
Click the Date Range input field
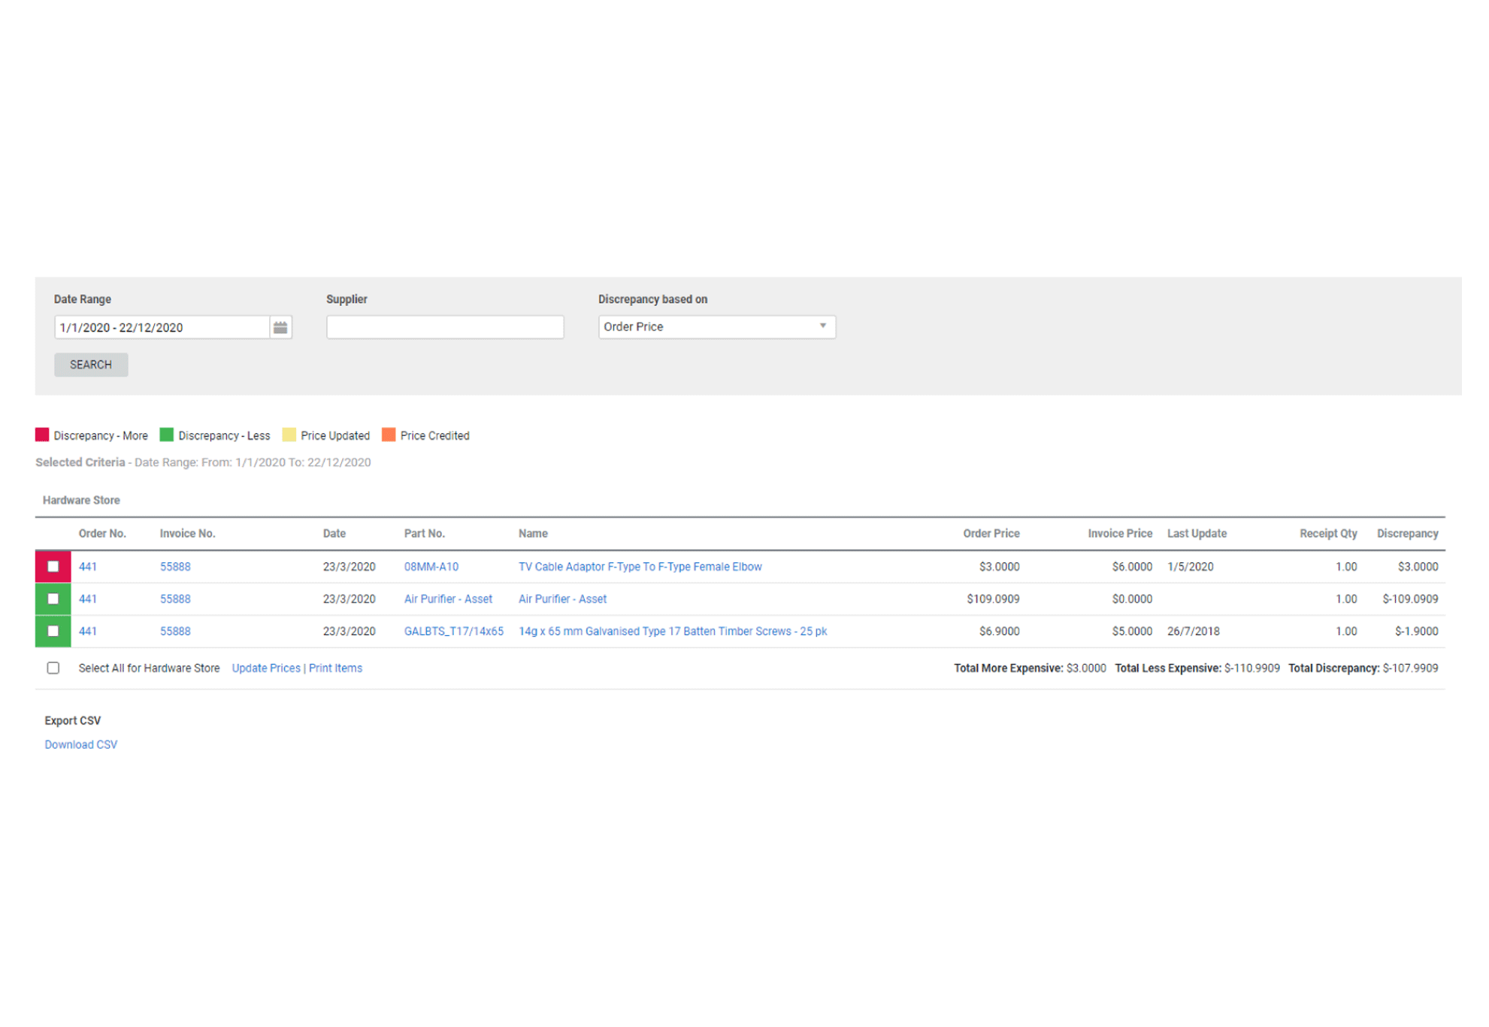pos(162,327)
